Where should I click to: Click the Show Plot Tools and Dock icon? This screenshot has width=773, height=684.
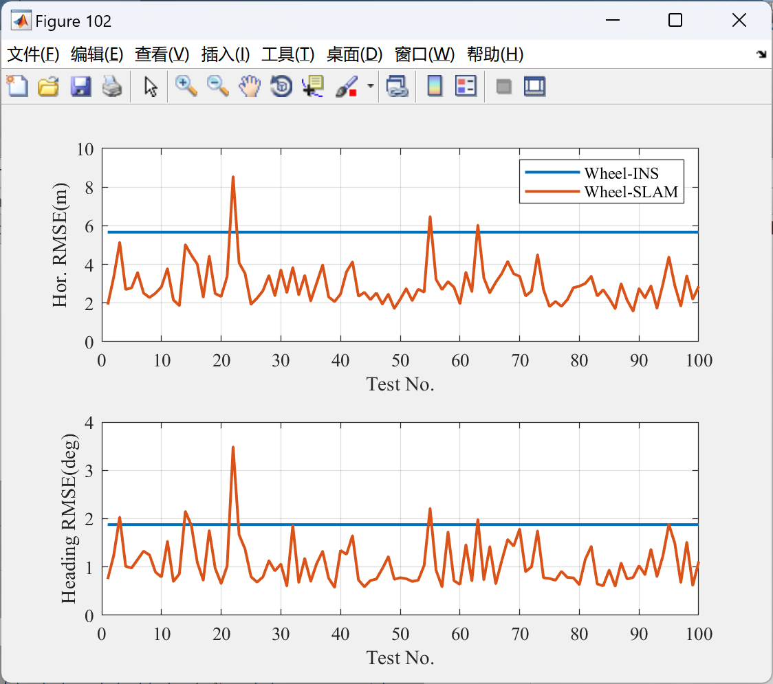[x=534, y=86]
